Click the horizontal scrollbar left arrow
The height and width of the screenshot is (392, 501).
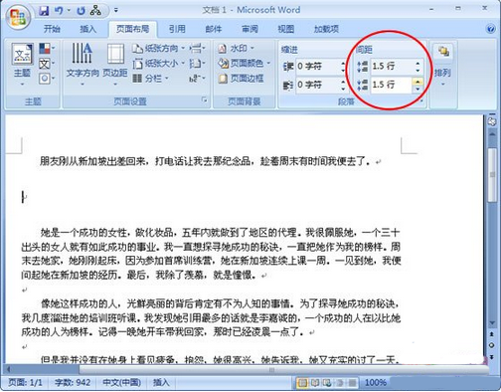point(8,369)
